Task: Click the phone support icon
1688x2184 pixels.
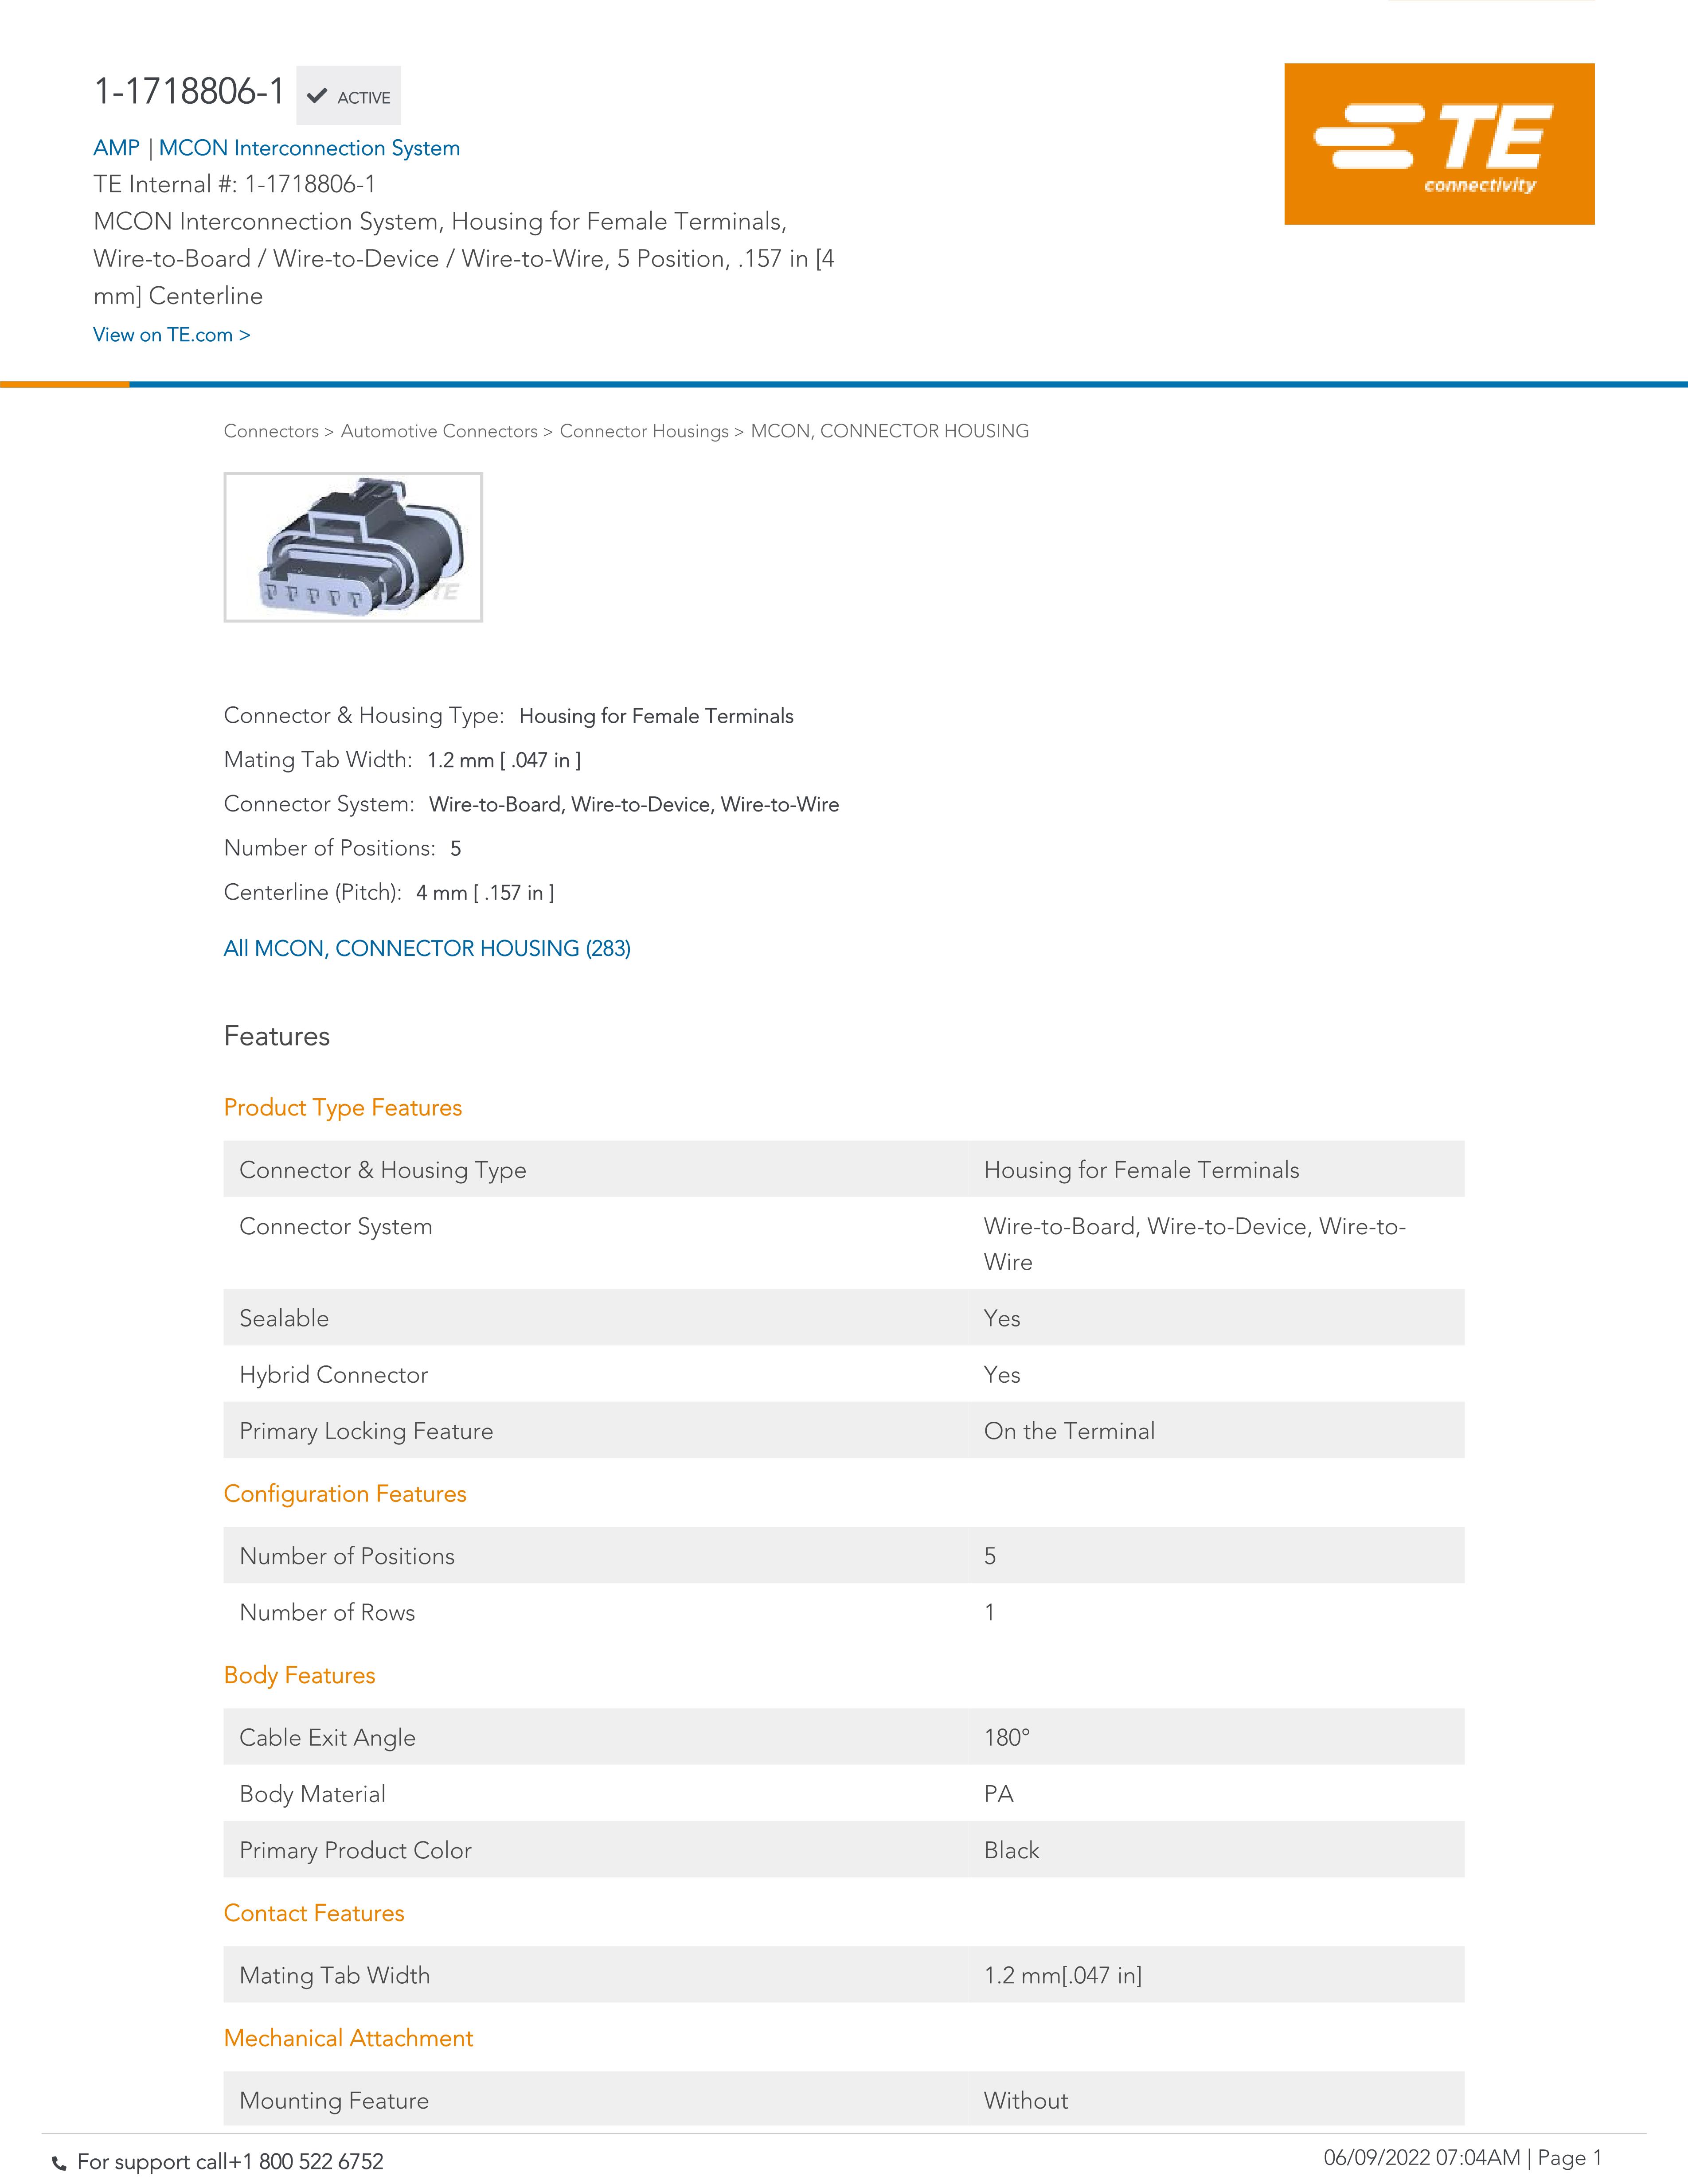Action: pyautogui.click(x=59, y=2163)
